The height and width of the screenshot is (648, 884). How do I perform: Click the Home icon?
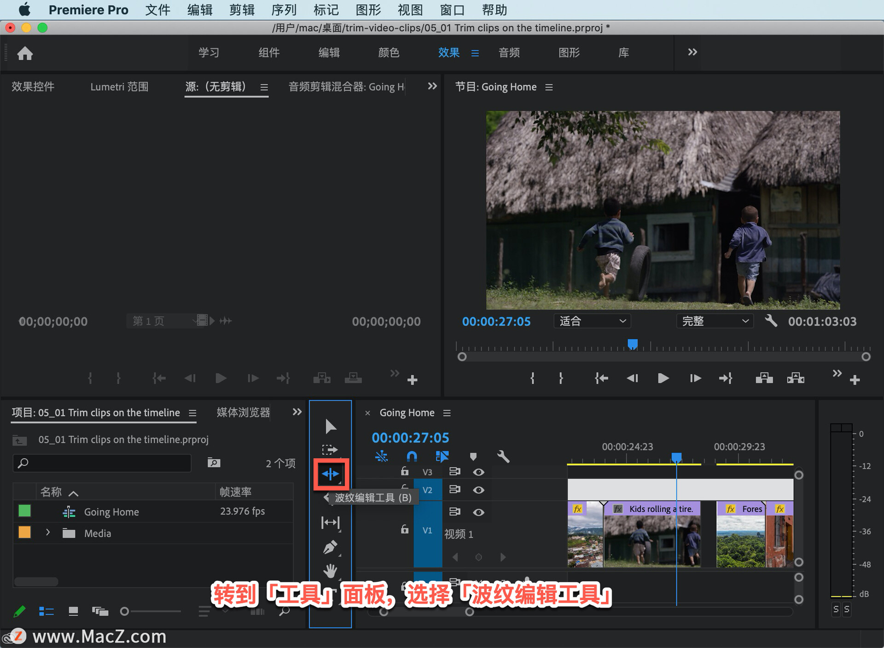25,53
